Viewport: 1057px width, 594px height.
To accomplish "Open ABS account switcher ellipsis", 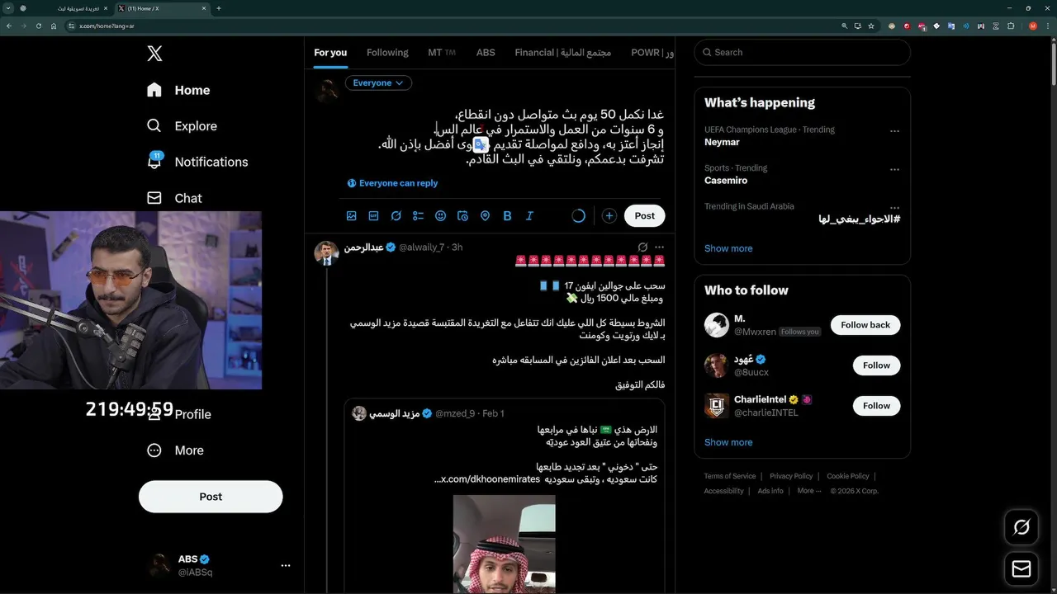I will (x=286, y=566).
